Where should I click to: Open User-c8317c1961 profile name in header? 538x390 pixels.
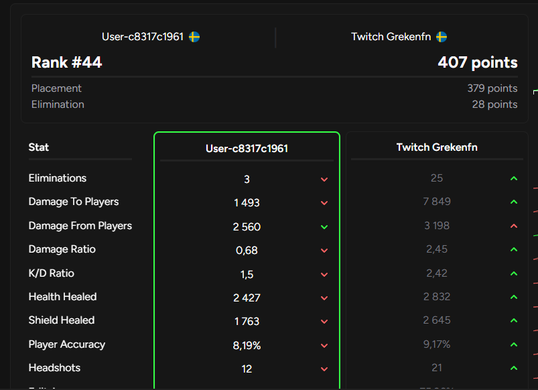[143, 37]
